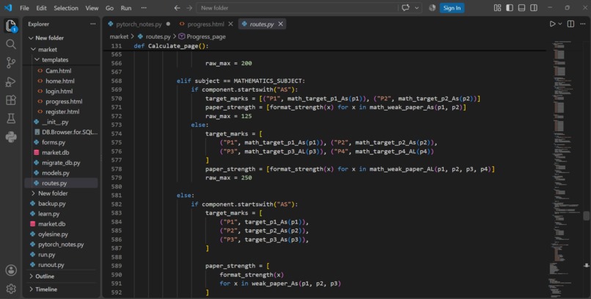The width and height of the screenshot is (591, 299).
Task: Open the Copilot chat dropdown arrow
Action: pyautogui.click(x=416, y=8)
